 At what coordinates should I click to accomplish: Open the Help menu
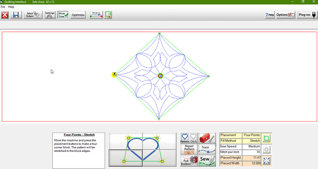pyautogui.click(x=11, y=7)
